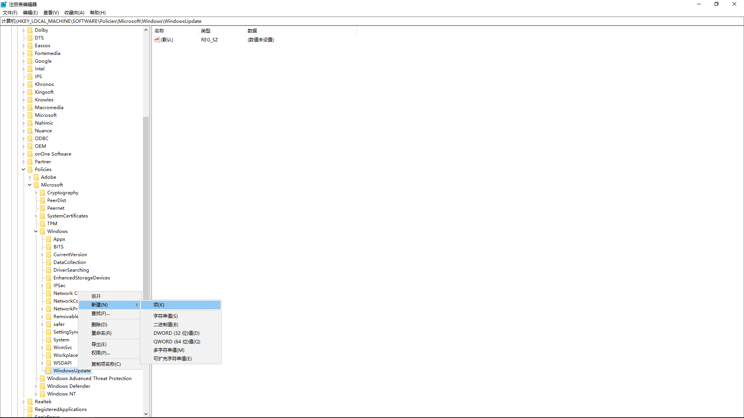Image resolution: width=744 pixels, height=418 pixels.
Task: Click the (默认) string value icon
Action: coord(157,39)
